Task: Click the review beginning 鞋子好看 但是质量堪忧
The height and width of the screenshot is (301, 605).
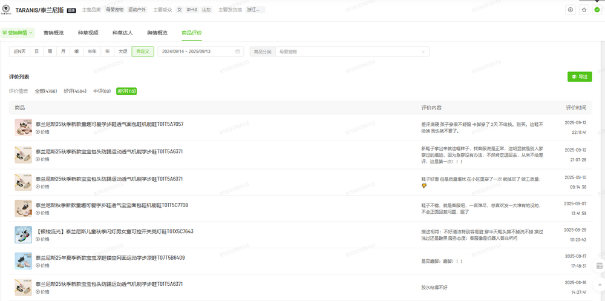Action: [481, 182]
